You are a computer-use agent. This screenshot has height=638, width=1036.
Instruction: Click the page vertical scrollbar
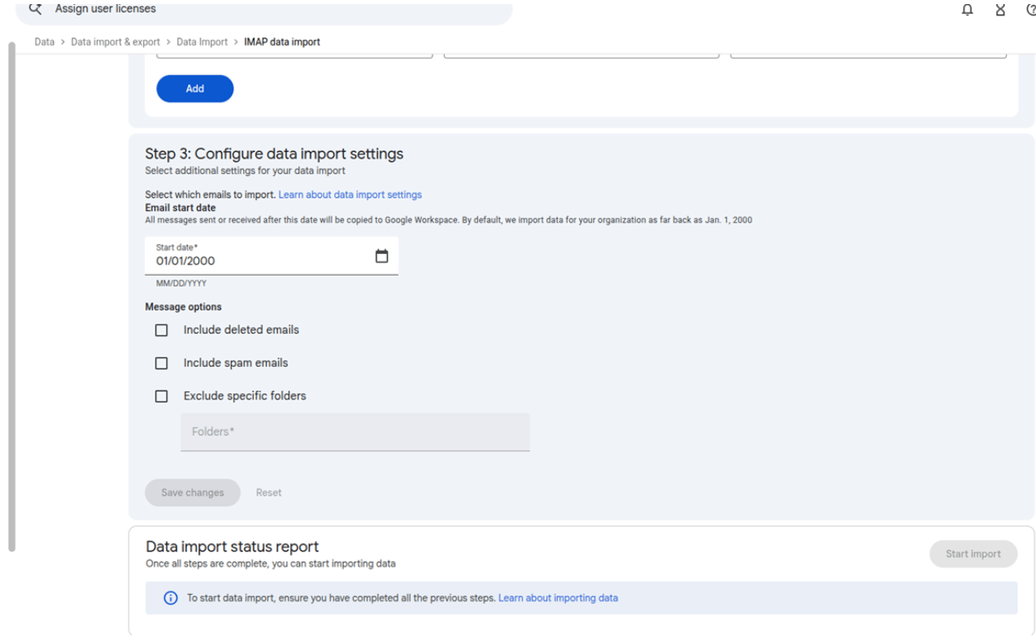[11, 297]
